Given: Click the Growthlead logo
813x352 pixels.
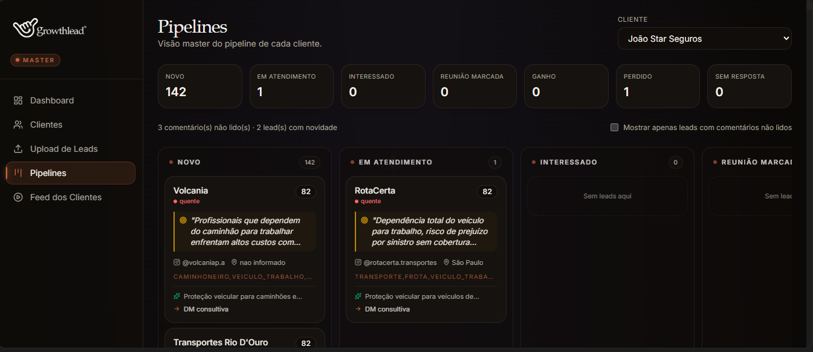Looking at the screenshot, I should [x=50, y=28].
